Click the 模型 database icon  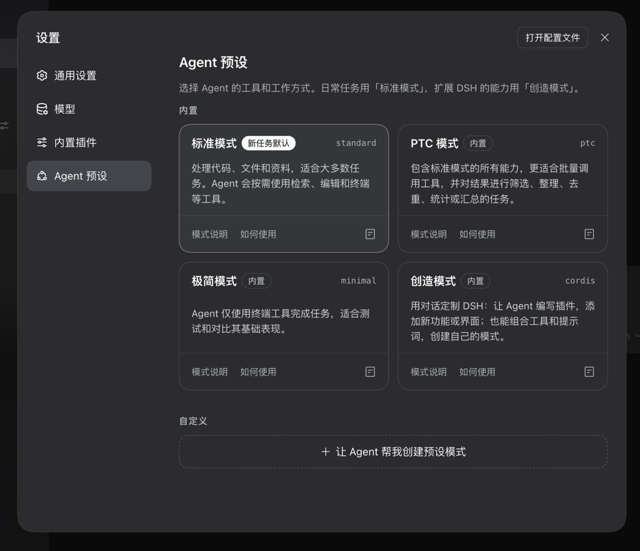[x=42, y=109]
